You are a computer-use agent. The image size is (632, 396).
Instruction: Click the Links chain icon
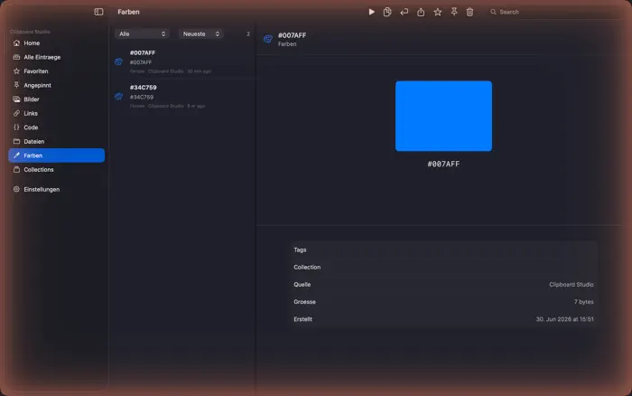coord(16,113)
